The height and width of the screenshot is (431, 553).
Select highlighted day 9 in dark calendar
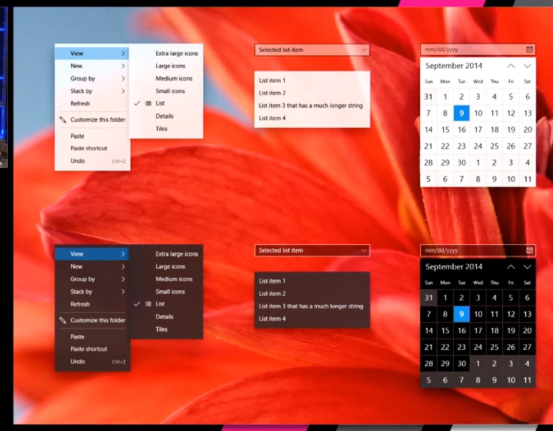point(461,314)
